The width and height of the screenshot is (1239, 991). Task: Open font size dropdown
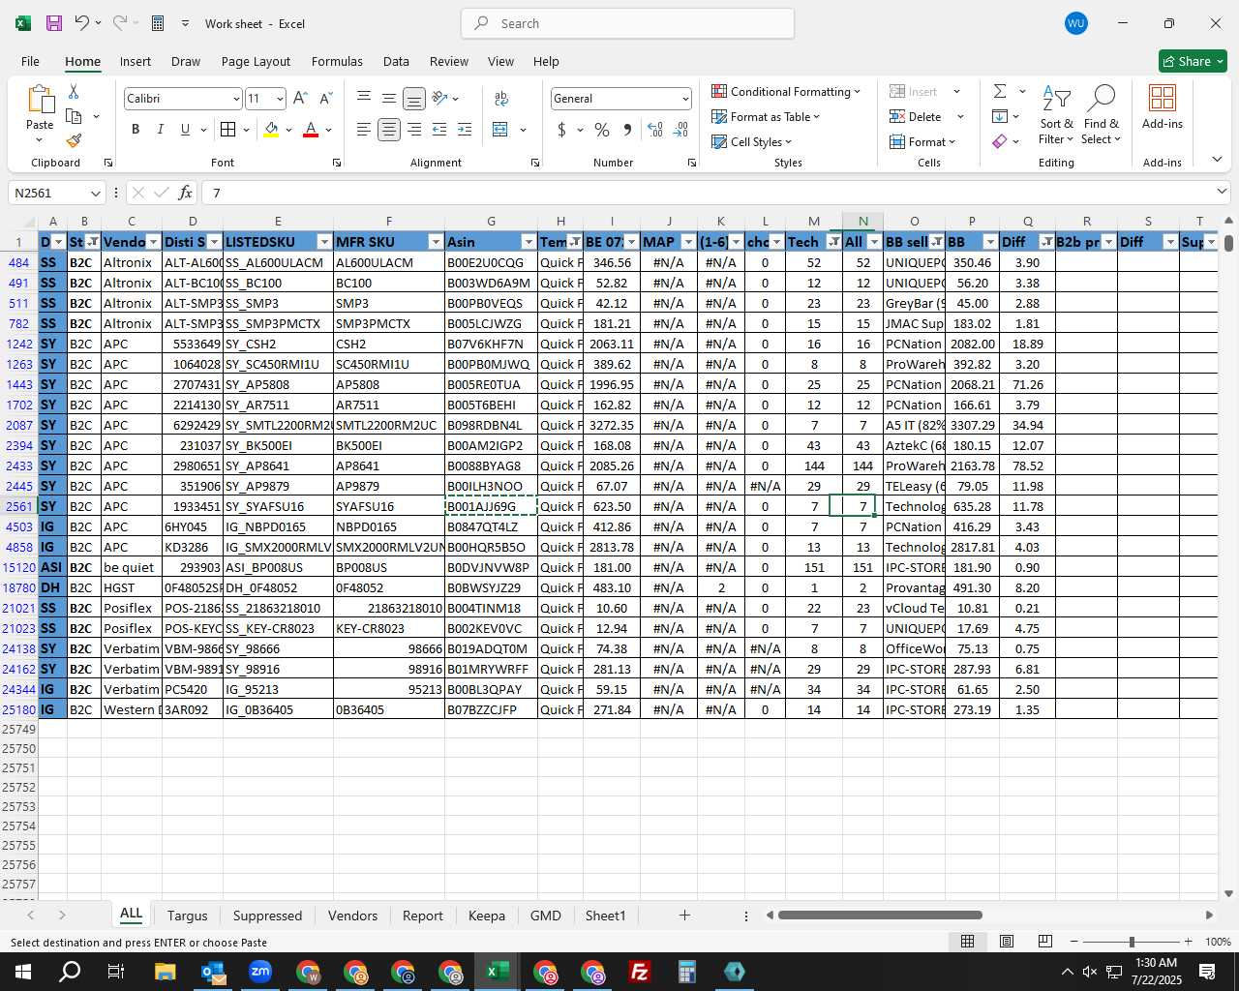[280, 99]
